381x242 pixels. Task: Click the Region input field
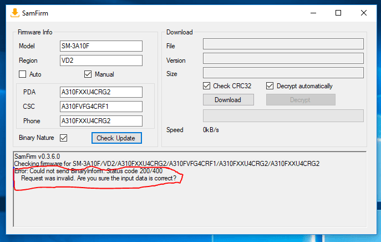point(101,60)
